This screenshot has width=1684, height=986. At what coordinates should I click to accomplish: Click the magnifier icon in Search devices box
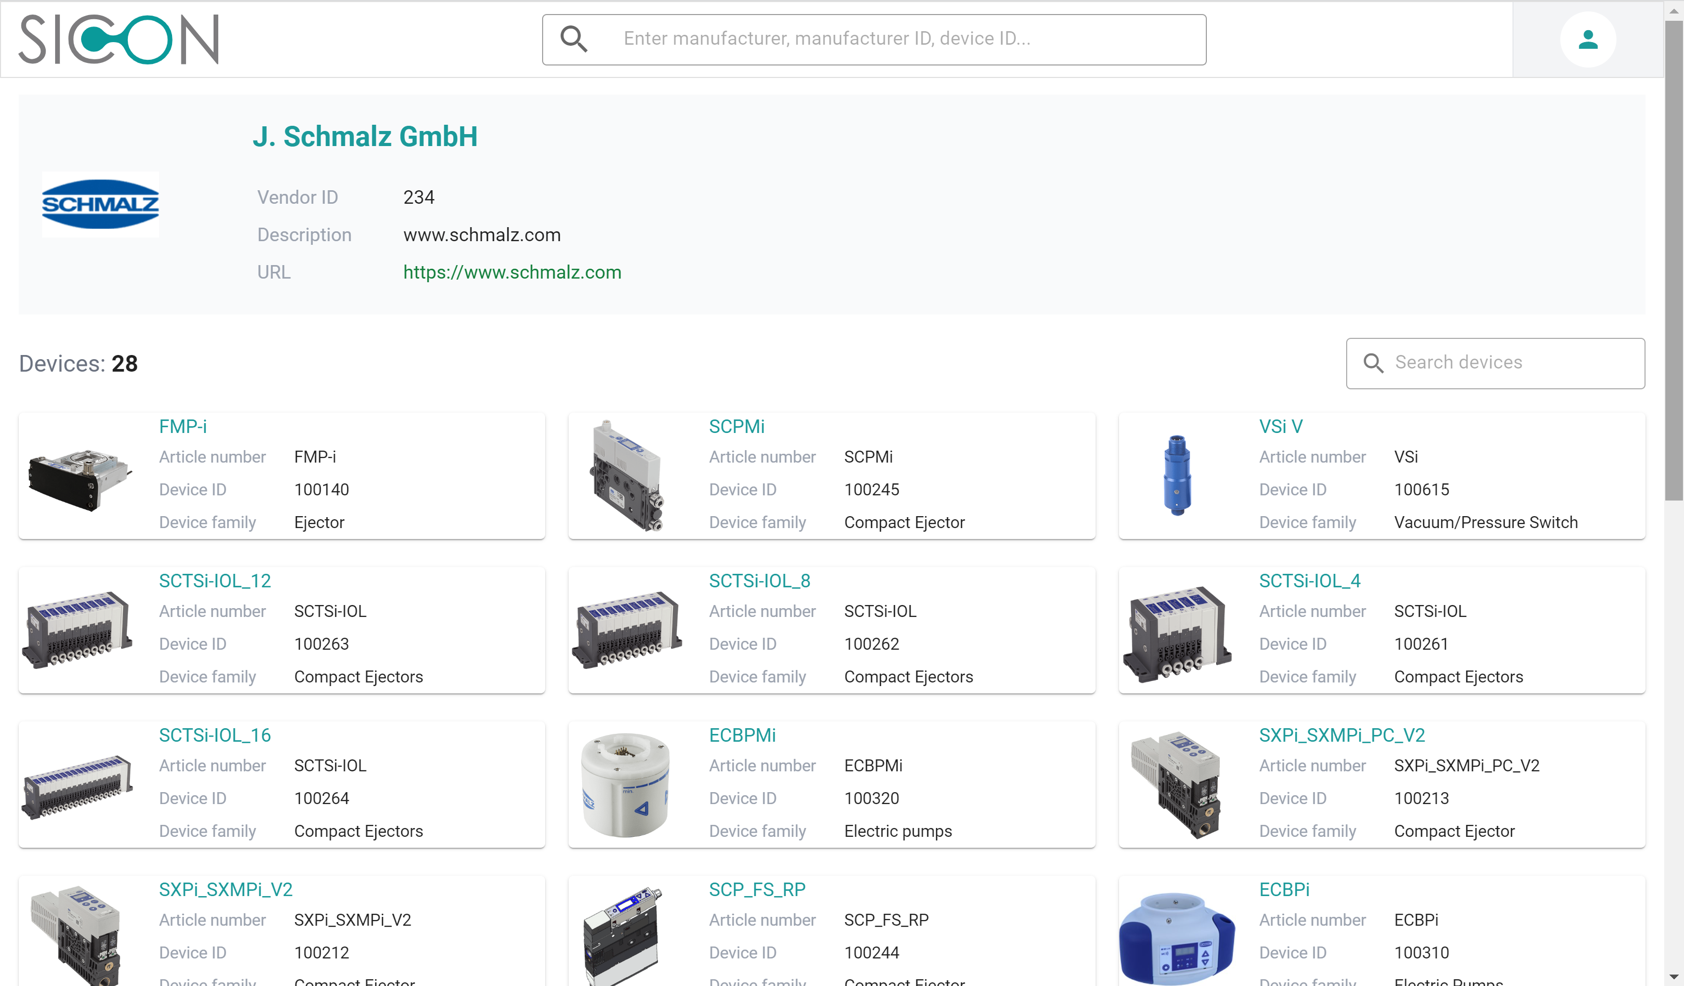point(1373,363)
